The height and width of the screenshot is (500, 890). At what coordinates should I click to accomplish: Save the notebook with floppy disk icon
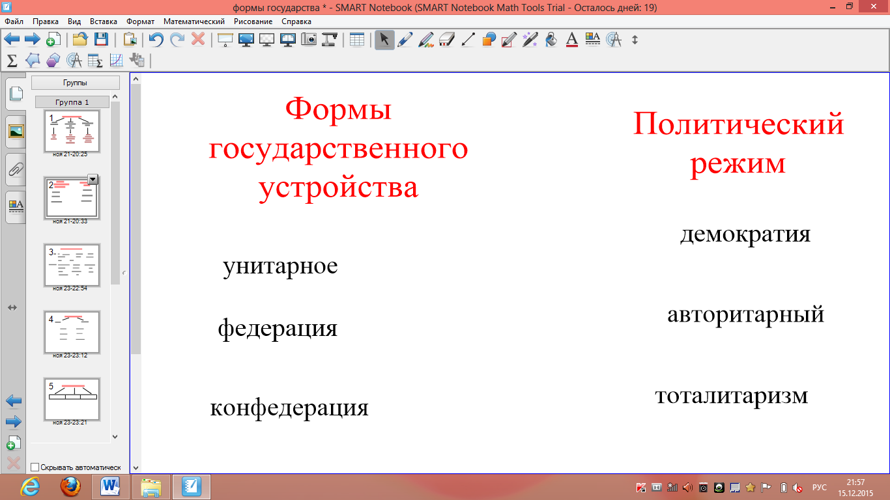coord(101,39)
